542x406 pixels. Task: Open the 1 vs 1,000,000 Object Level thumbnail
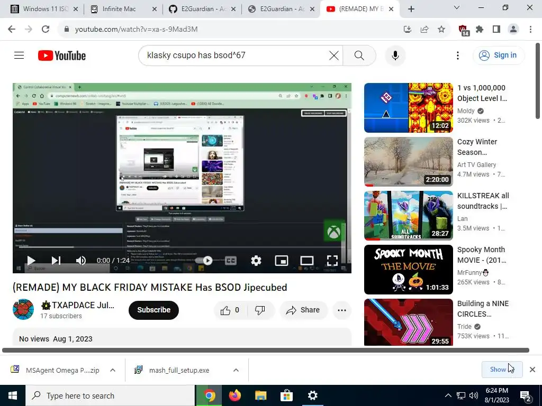point(408,108)
